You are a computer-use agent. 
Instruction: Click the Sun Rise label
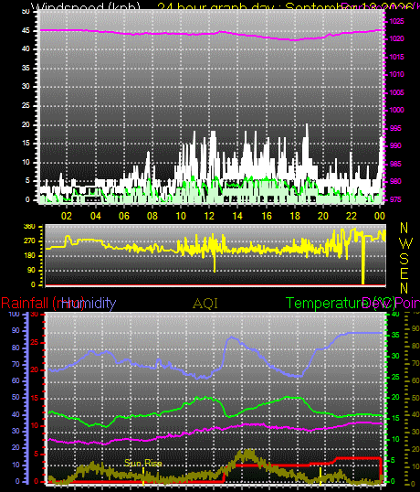pyautogui.click(x=143, y=463)
